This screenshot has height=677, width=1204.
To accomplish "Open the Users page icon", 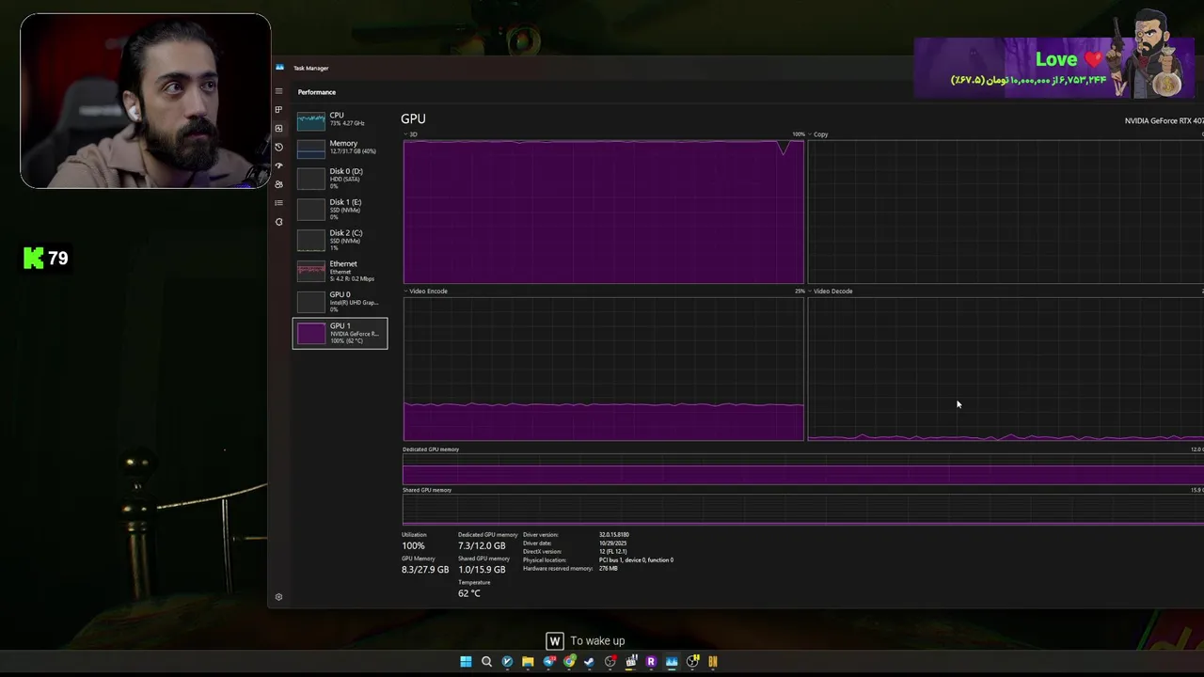I will pos(278,184).
